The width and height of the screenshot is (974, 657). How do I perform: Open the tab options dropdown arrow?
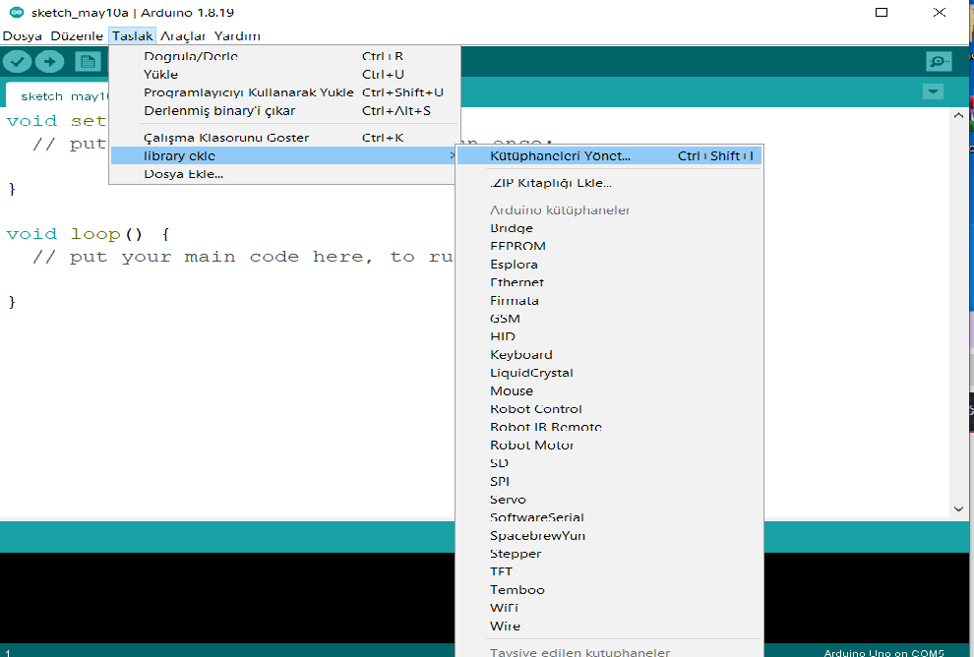[x=933, y=91]
